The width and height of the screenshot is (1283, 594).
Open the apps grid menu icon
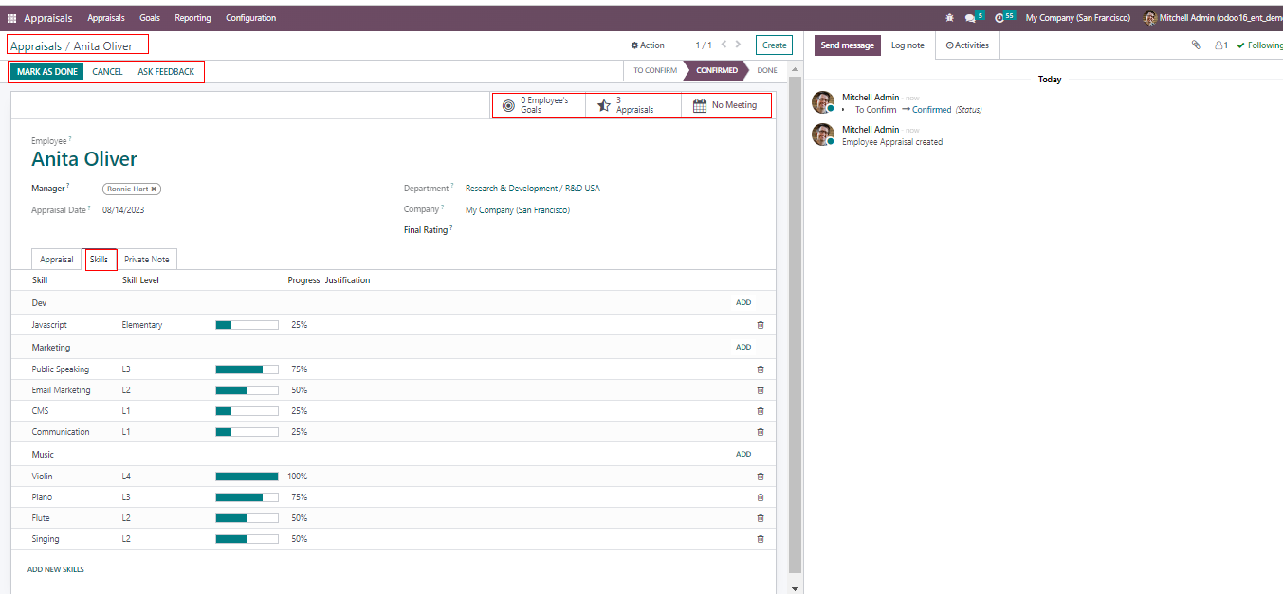click(x=11, y=18)
